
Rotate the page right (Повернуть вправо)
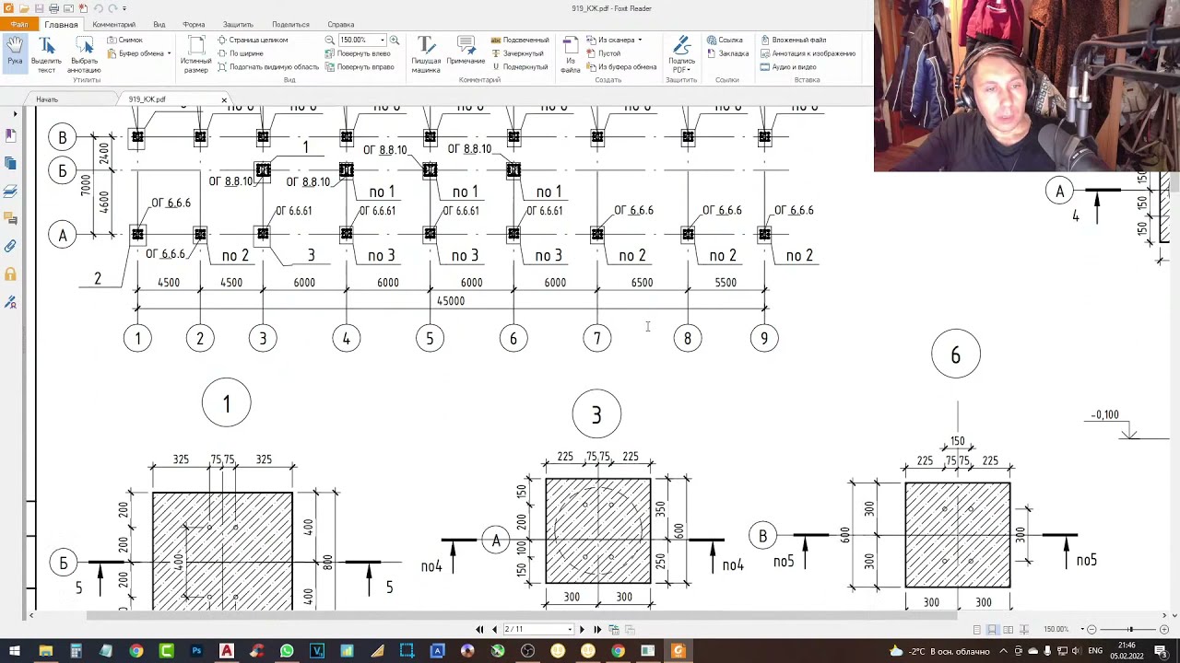pos(360,67)
